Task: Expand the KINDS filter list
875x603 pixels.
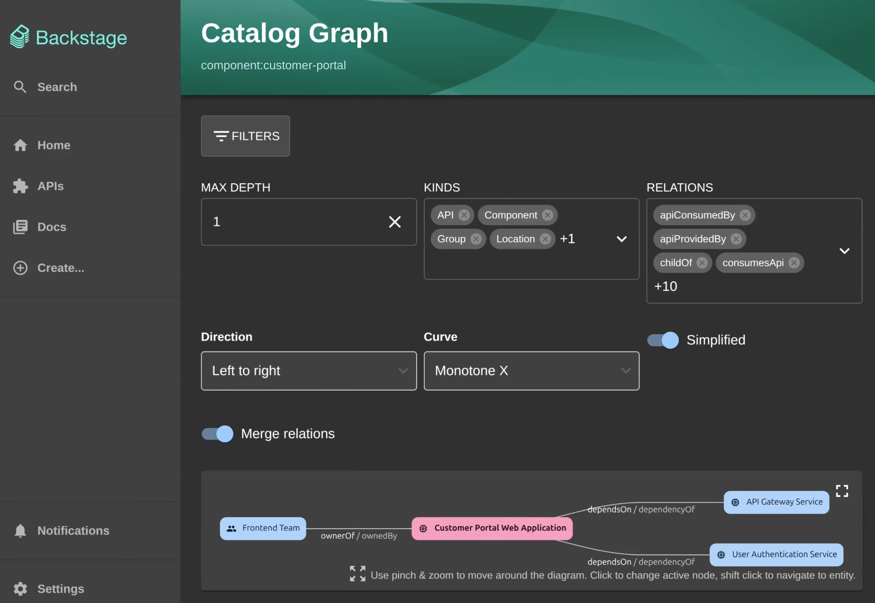Action: (x=621, y=239)
